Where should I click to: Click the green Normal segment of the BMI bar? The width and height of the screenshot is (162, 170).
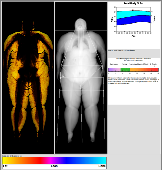coord(125,70)
